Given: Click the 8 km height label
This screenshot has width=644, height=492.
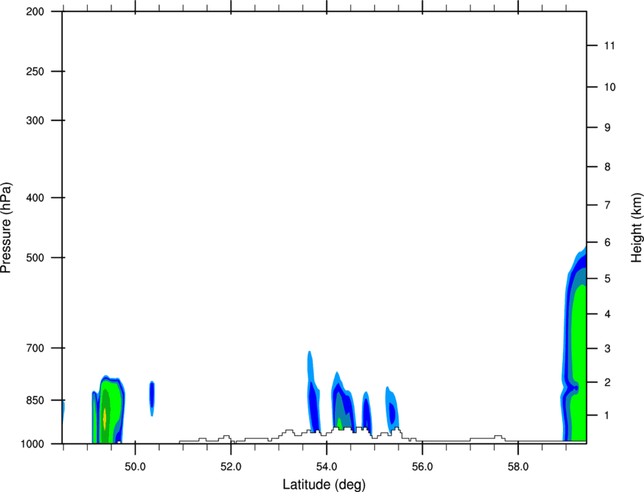Looking at the screenshot, I should [x=608, y=167].
